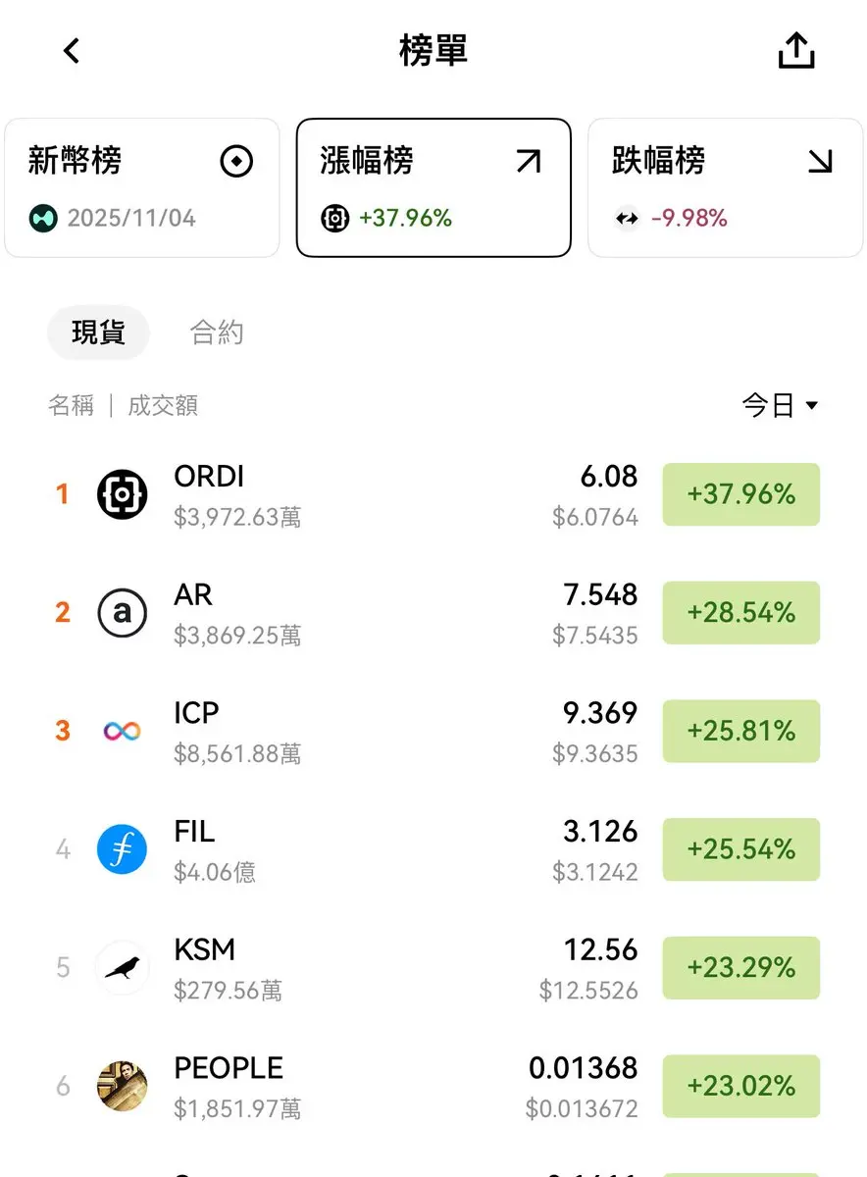This screenshot has height=1177, width=867.
Task: Switch to the 合約 tab
Action: (x=217, y=333)
